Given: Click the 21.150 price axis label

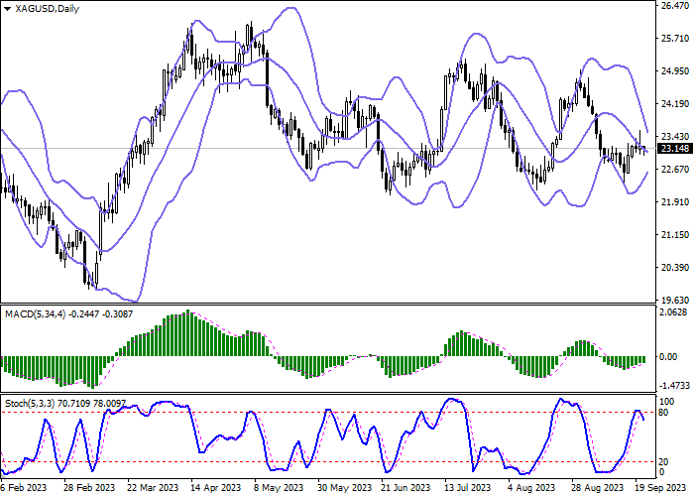Looking at the screenshot, I should (674, 235).
